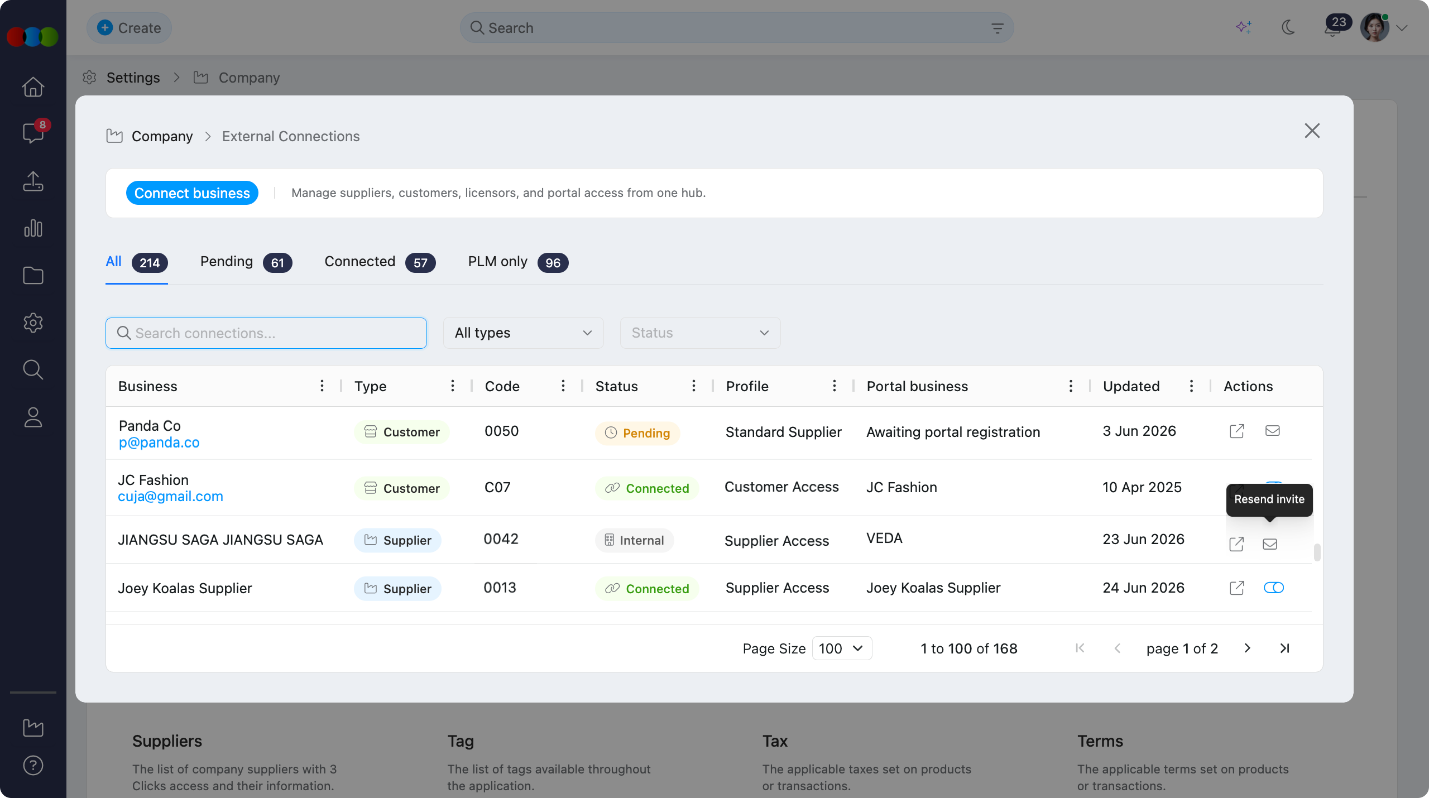Viewport: 1429px width, 798px height.
Task: Click the table vertical scrollbar thumb
Action: click(x=1317, y=552)
